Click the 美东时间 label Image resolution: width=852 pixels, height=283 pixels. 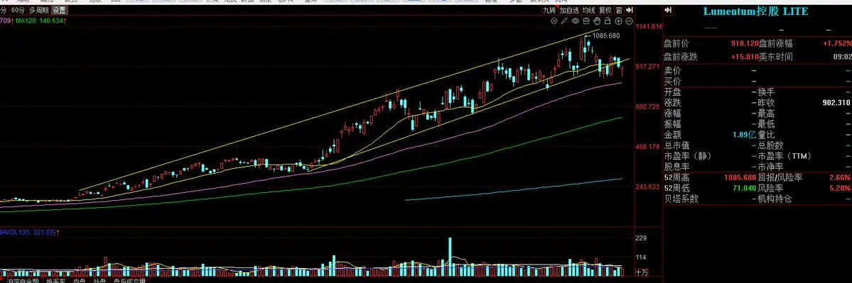tap(775, 56)
